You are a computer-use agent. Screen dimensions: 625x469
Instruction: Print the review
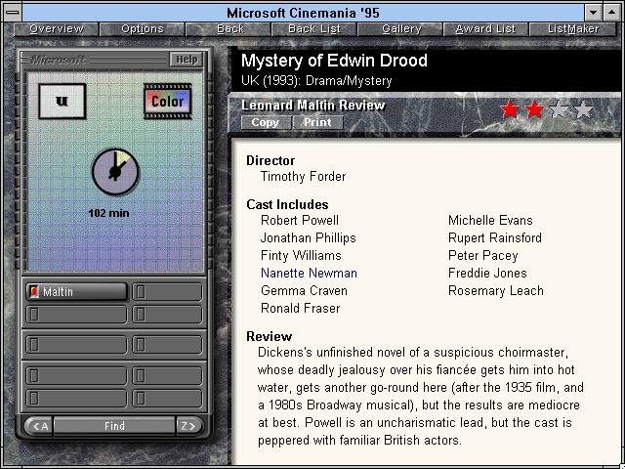coord(317,122)
